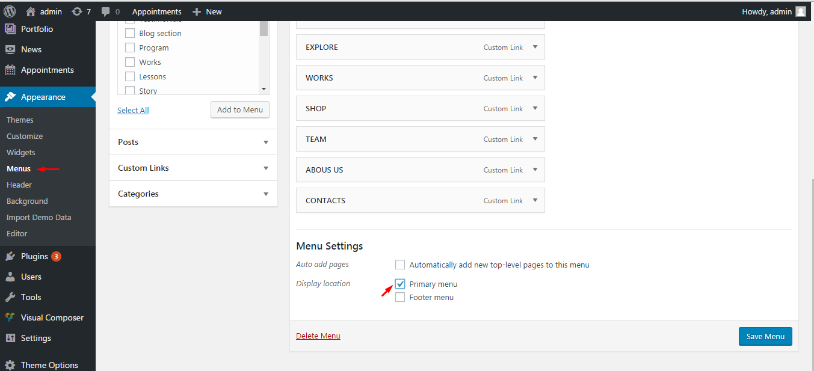Check the Lessons page checkbox
Image resolution: width=814 pixels, height=371 pixels.
pos(130,76)
